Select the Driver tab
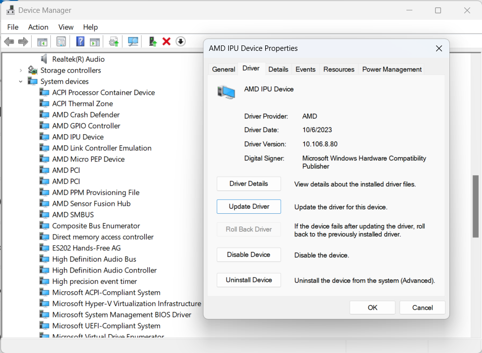 (251, 69)
